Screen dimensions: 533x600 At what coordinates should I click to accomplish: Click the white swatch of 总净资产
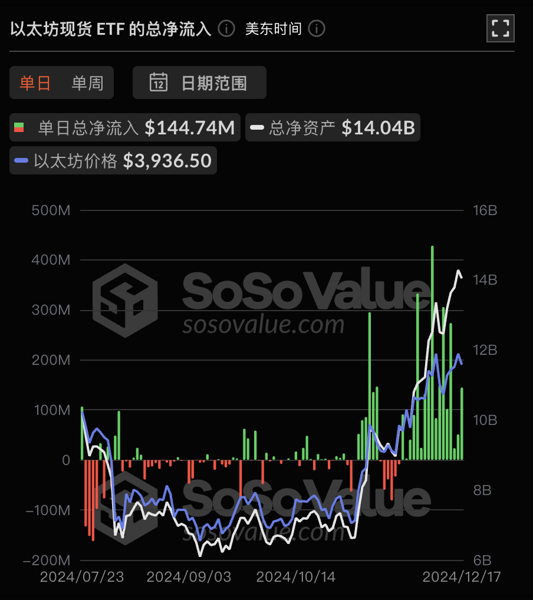pos(257,127)
